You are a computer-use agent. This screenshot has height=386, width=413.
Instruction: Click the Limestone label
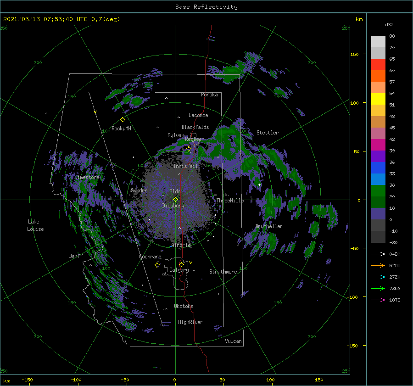[87, 177]
